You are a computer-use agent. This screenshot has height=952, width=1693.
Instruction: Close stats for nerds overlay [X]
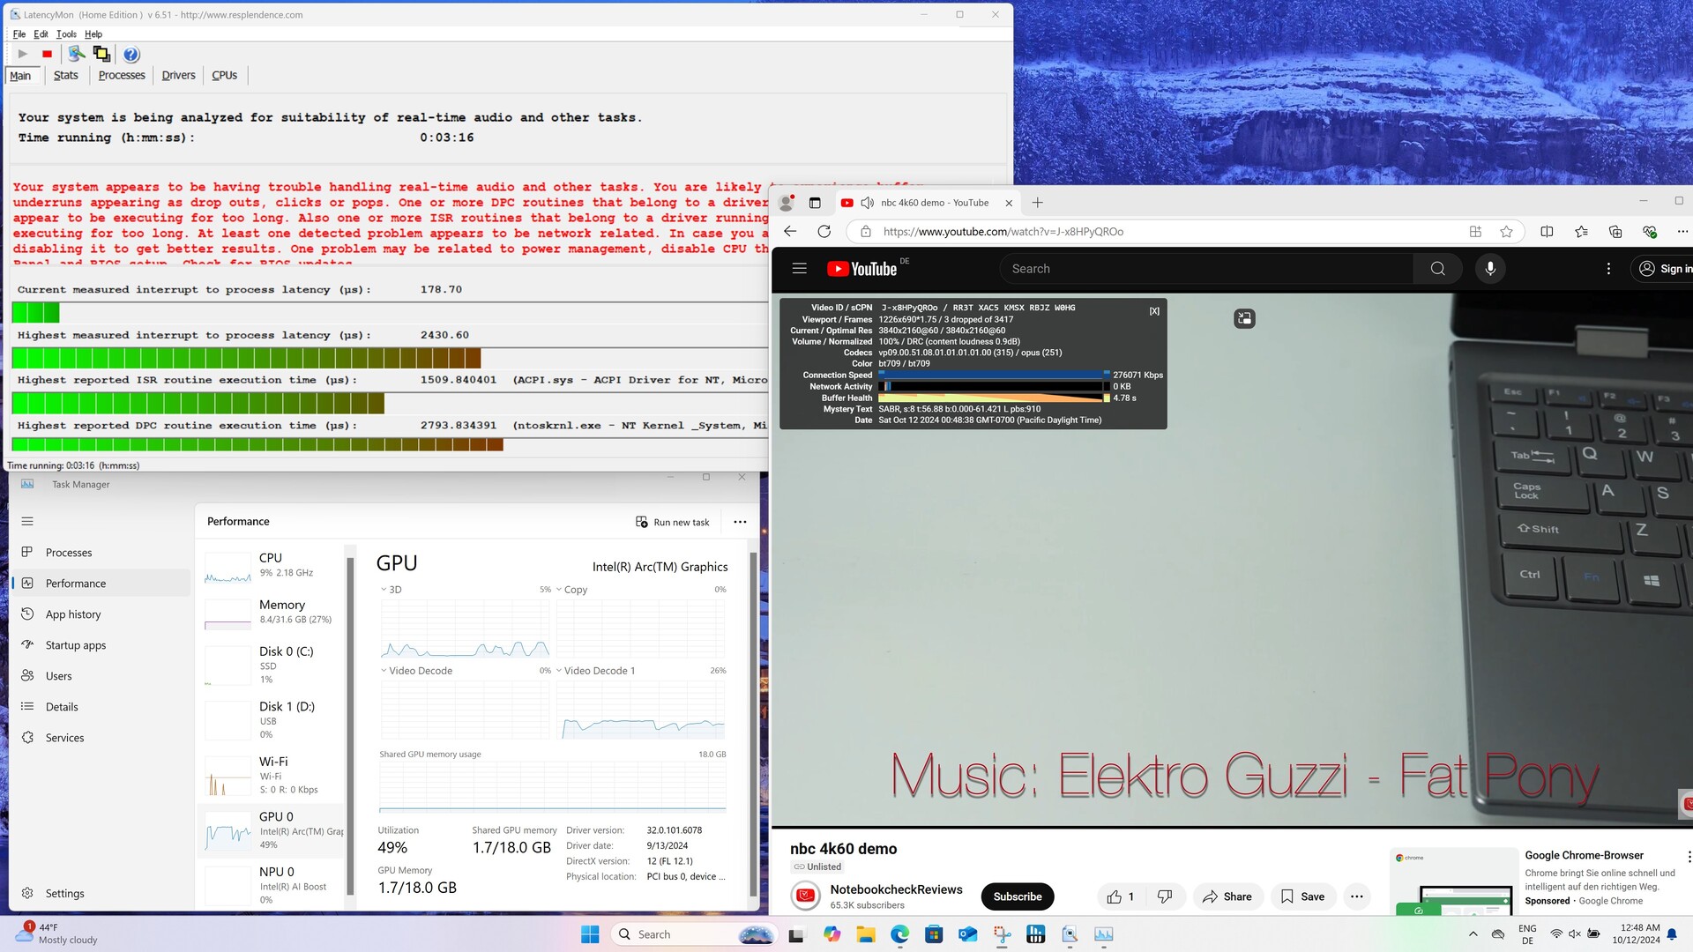click(x=1154, y=311)
